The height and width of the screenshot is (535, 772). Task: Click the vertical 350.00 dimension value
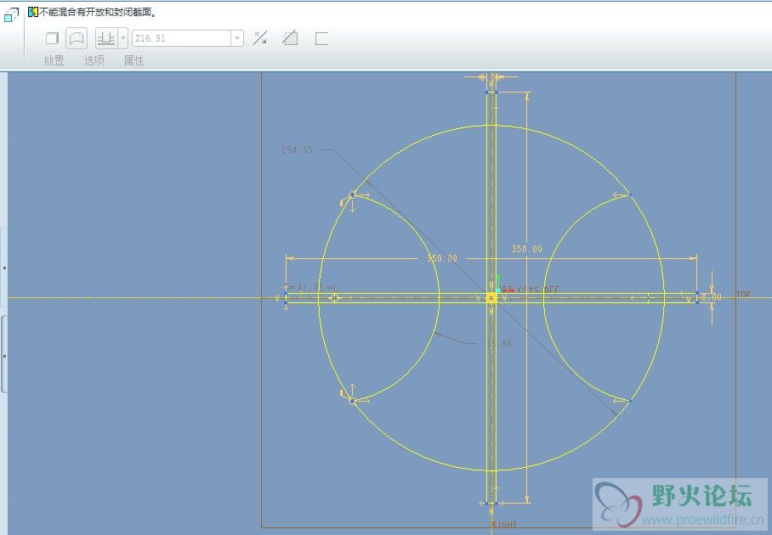527,249
